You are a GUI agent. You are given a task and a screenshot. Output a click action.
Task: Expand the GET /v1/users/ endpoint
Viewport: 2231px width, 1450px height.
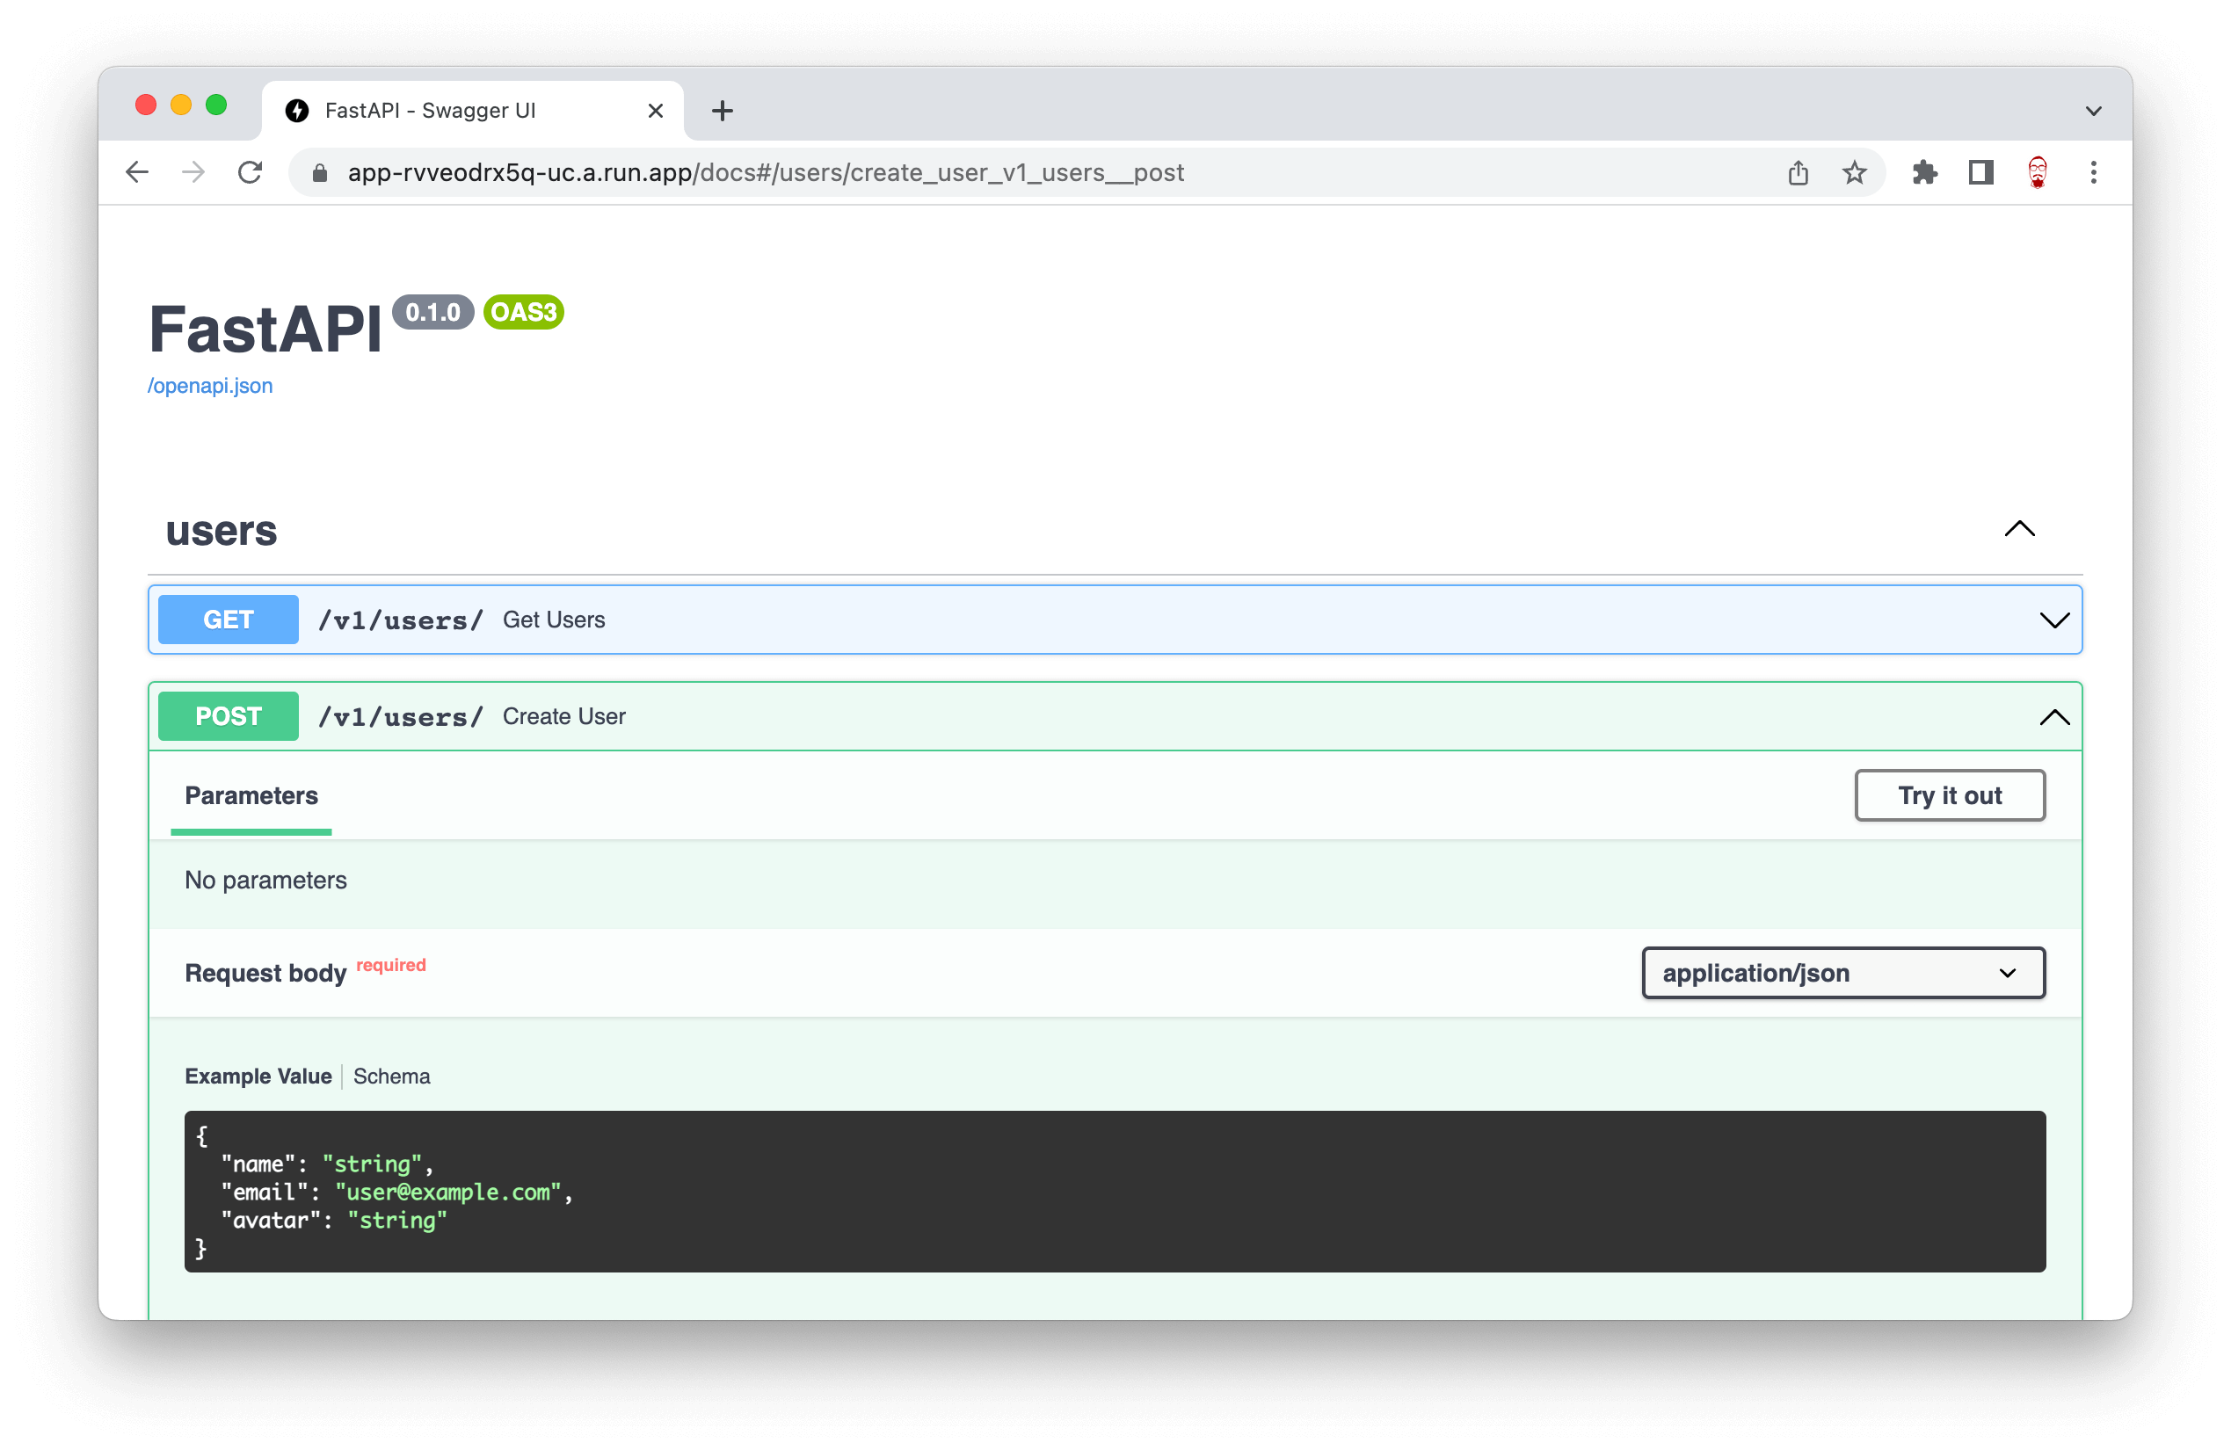pos(2056,620)
